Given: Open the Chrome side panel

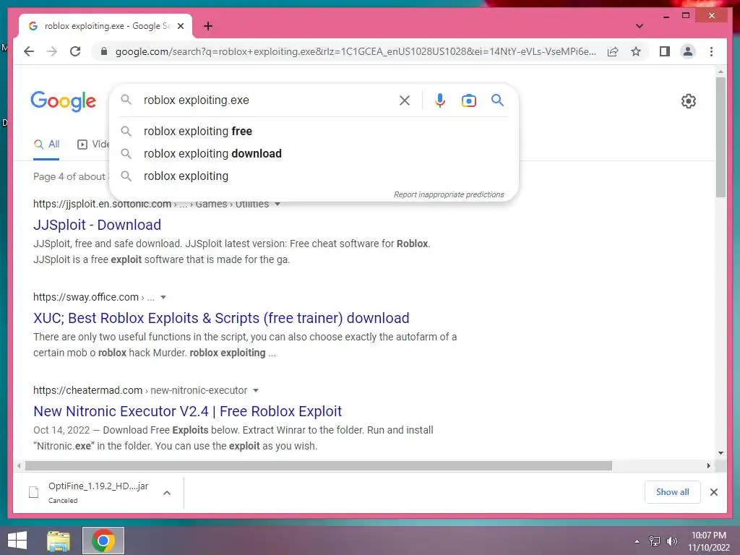Looking at the screenshot, I should point(665,51).
